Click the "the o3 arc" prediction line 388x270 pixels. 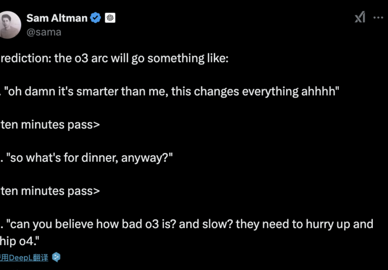114,58
